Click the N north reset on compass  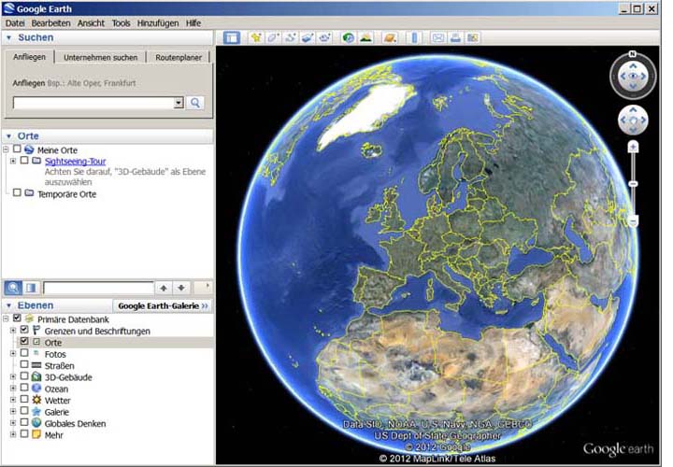point(632,54)
